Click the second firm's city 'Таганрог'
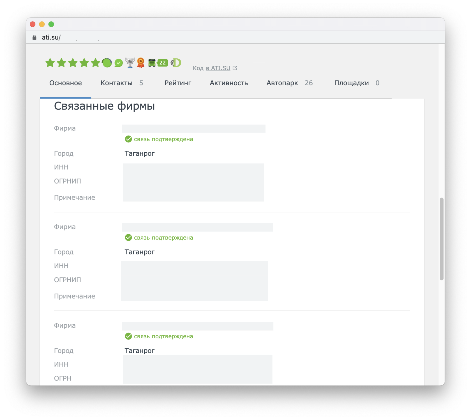Image resolution: width=471 pixels, height=420 pixels. click(140, 252)
